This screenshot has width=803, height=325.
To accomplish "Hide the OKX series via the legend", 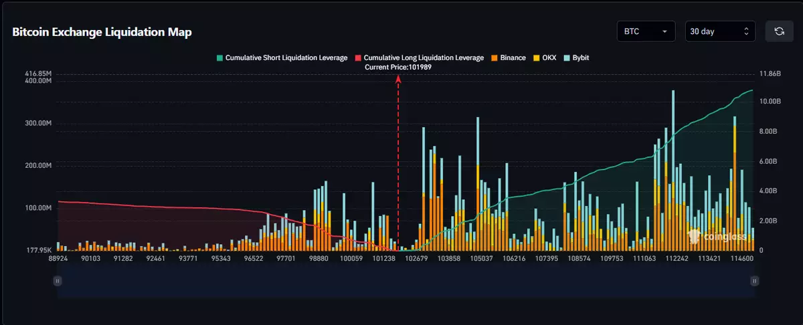I will pos(547,58).
